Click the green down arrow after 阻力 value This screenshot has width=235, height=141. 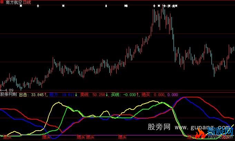[75, 94]
